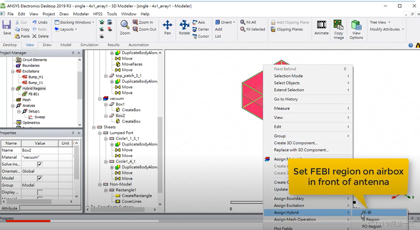Screen dimensions: 420x230
Task: Open Selection Mode submenu
Action: [x=308, y=76]
